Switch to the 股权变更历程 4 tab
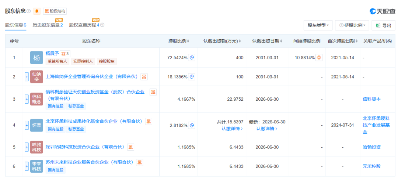The height and width of the screenshot is (180, 398). pyautogui.click(x=84, y=25)
